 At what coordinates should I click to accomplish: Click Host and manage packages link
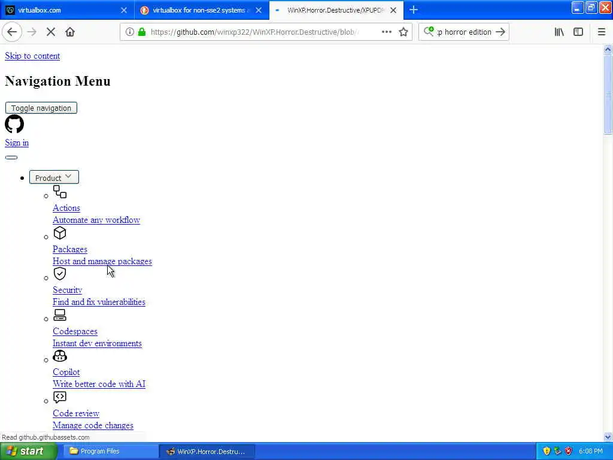[102, 261]
